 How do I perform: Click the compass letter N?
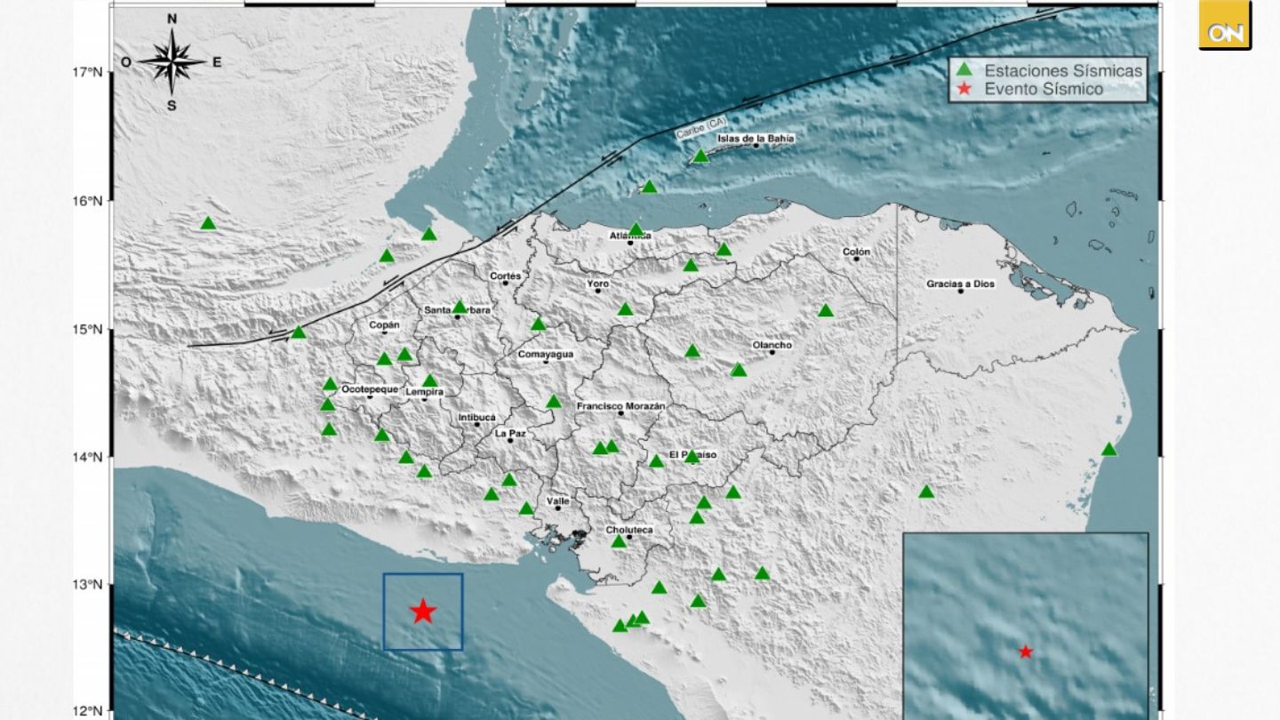pos(172,19)
